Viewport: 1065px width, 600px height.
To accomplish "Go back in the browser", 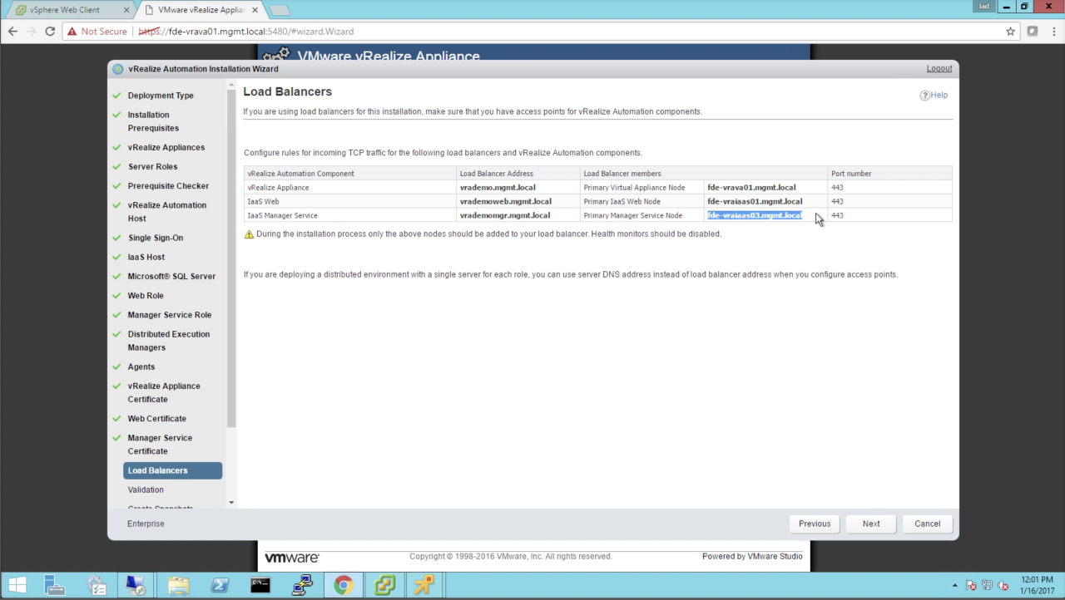I will 12,32.
